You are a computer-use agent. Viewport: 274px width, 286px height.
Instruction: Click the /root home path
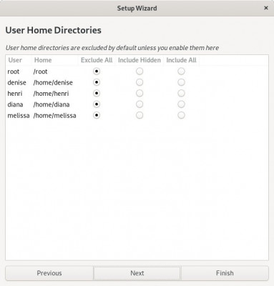(x=41, y=71)
